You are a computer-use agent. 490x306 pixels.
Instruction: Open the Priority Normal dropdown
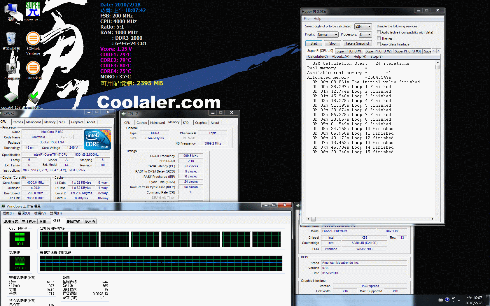pos(328,34)
